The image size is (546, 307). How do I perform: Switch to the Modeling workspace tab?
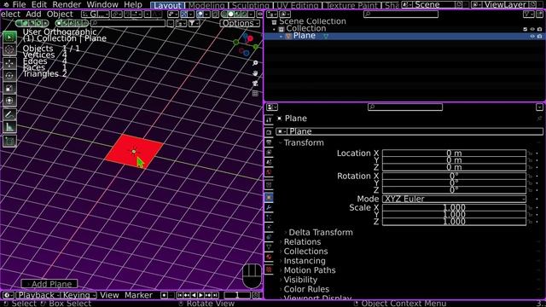206,6
